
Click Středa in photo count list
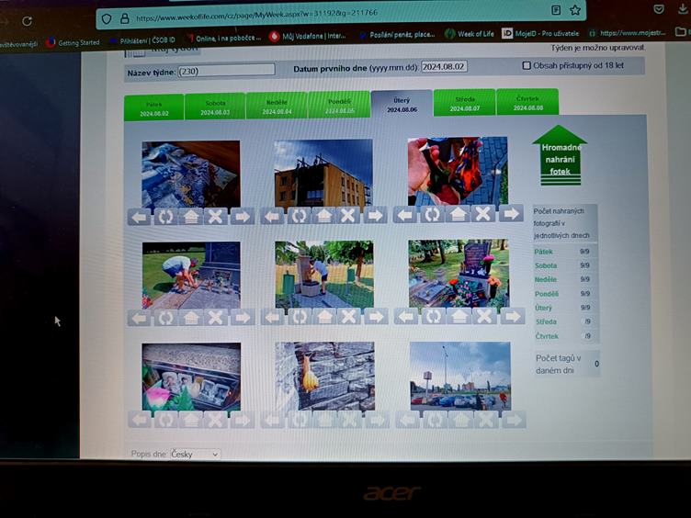[546, 322]
